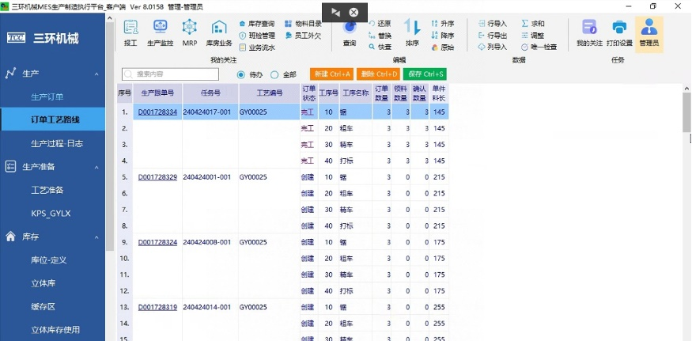Sort ascending with 升序
The width and height of the screenshot is (692, 341).
pos(443,24)
